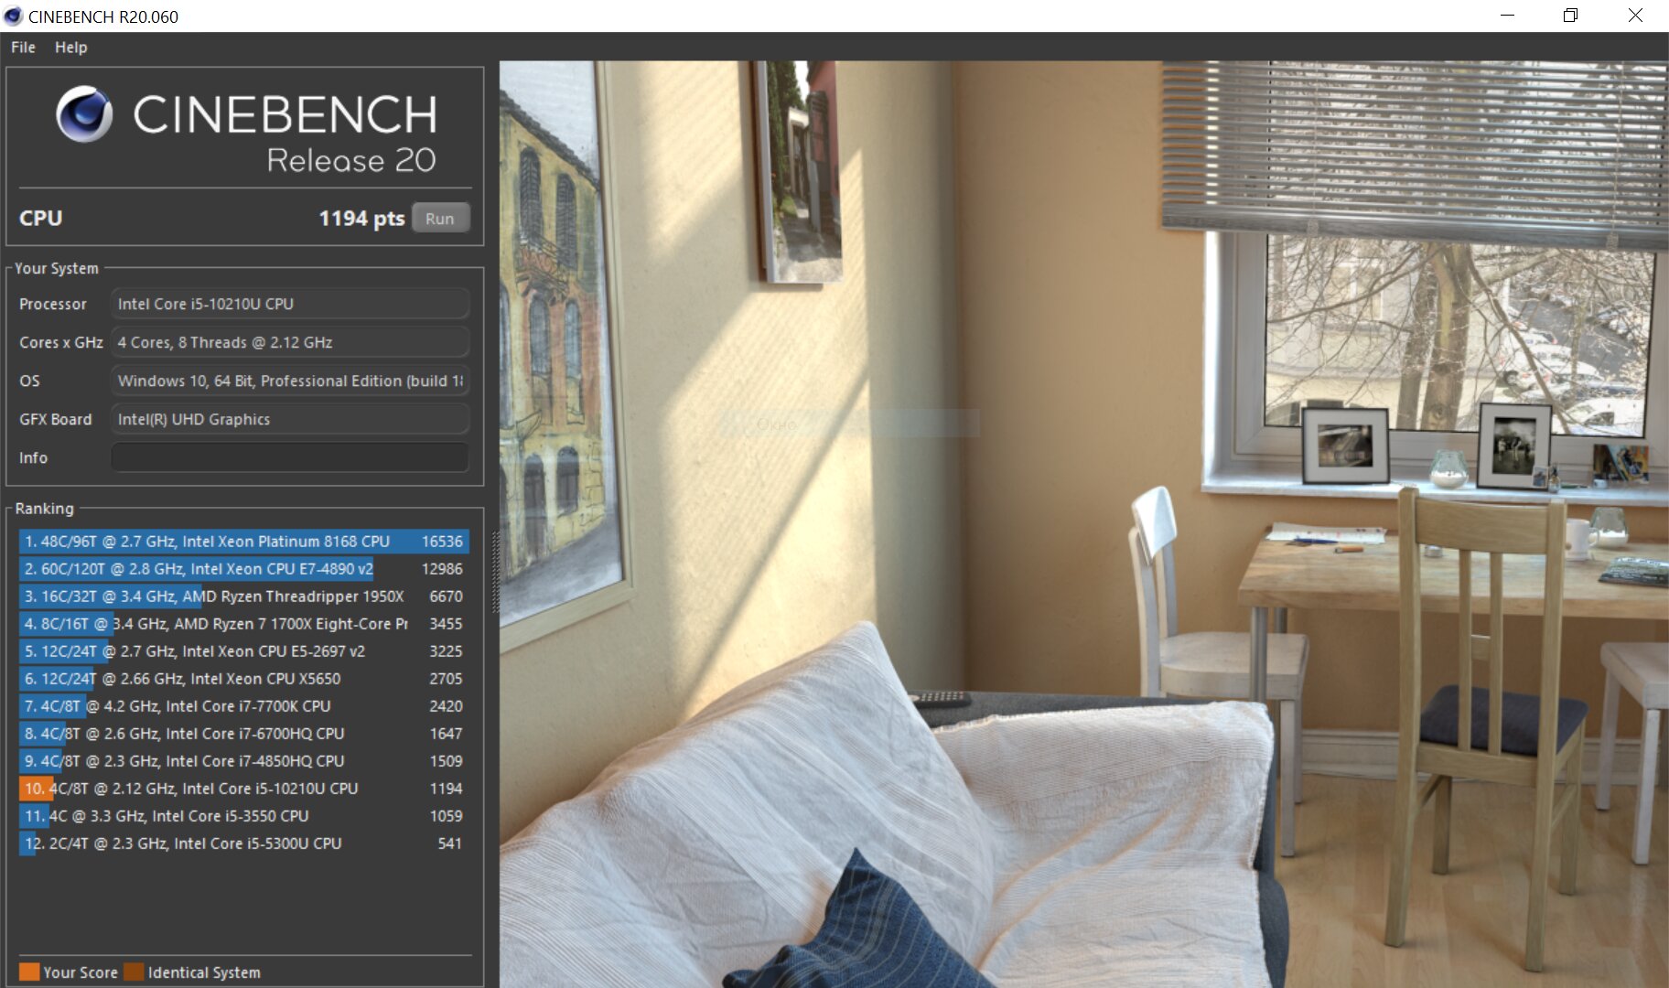Click the empty Info input field
Image resolution: width=1669 pixels, height=988 pixels.
click(x=290, y=457)
